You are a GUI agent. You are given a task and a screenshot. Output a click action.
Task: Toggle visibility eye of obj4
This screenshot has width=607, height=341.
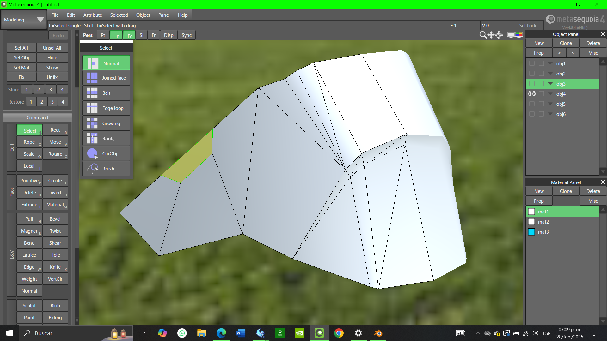pos(532,94)
